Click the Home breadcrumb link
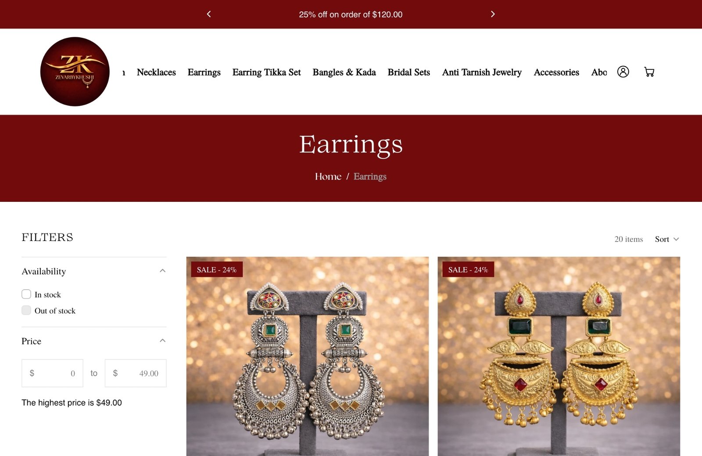702x456 pixels. [328, 176]
